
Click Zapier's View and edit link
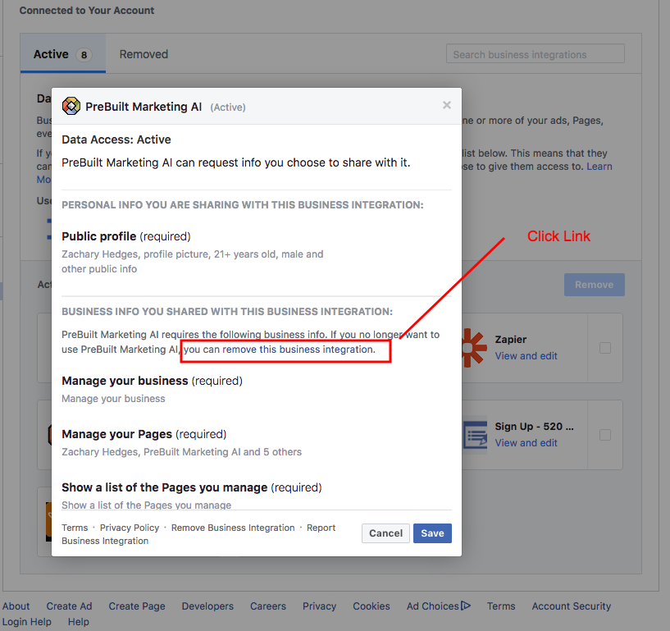(x=526, y=355)
